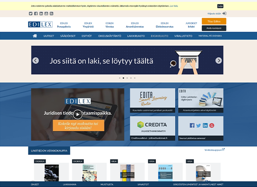Screen dimensions: 257x187
Task: Select the fifth carousel dot
Action: [135, 78]
